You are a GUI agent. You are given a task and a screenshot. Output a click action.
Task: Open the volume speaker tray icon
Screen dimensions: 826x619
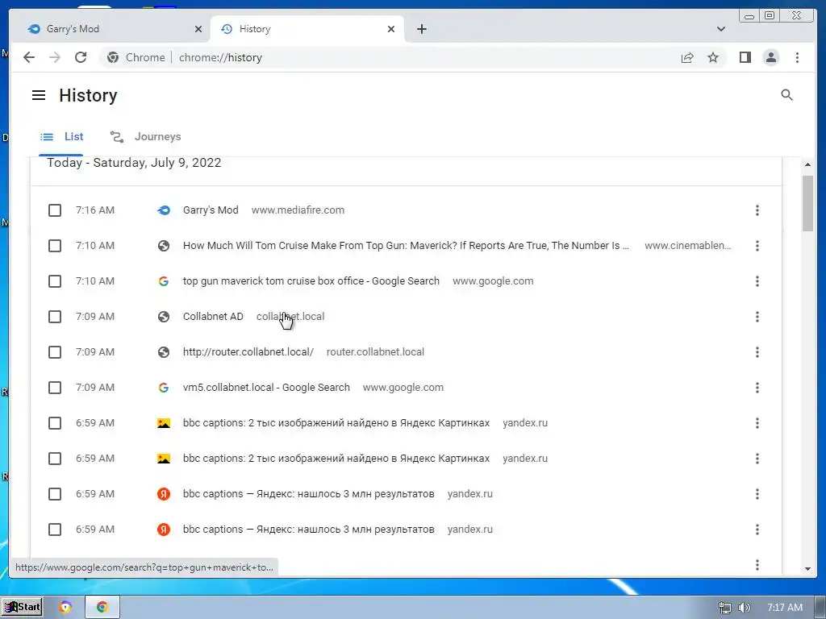tap(744, 608)
